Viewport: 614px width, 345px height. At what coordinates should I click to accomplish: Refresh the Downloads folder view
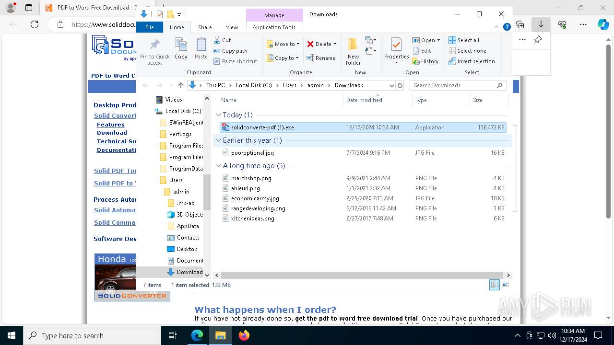[400, 85]
